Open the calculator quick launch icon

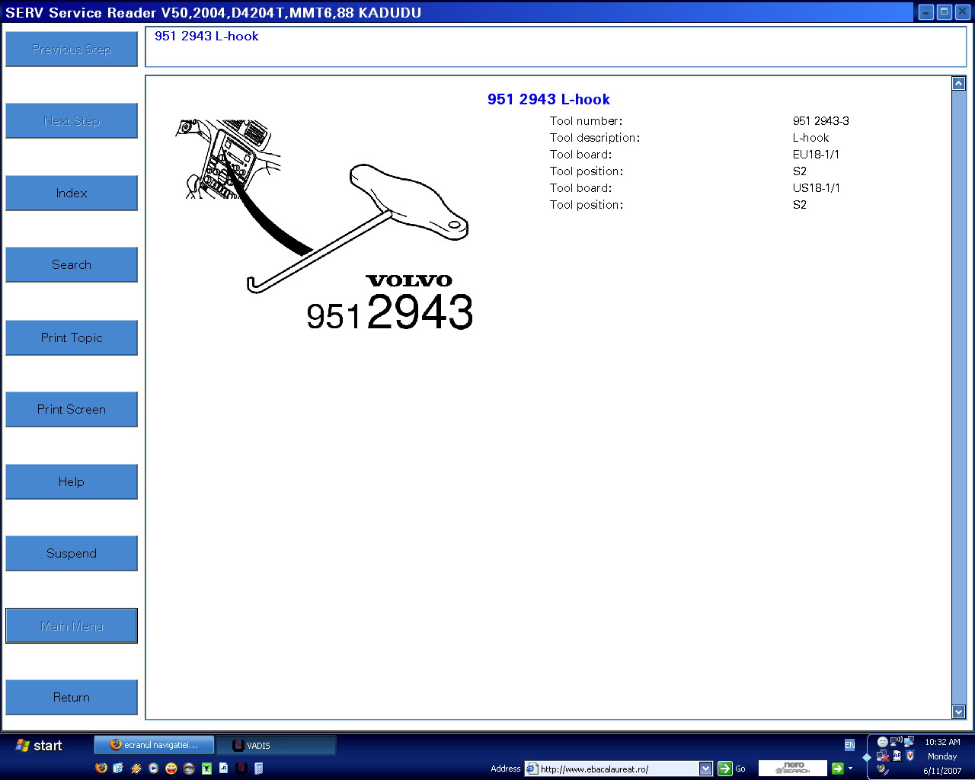(259, 768)
